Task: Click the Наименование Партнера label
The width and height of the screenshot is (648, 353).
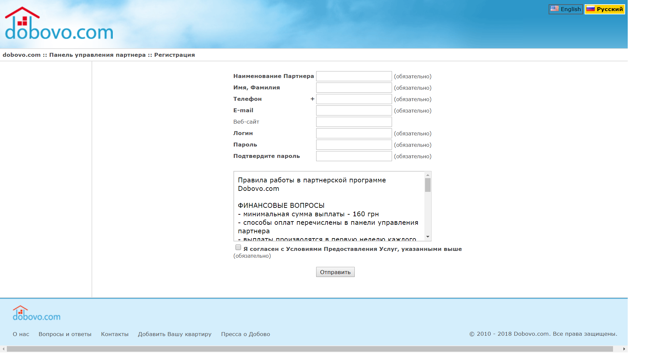Action: pos(274,76)
